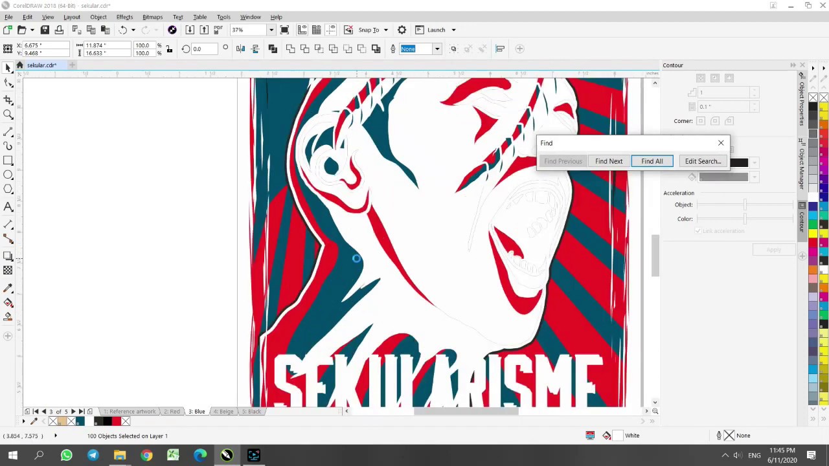829x466 pixels.
Task: Select the Polygon tool
Action: tap(8, 189)
